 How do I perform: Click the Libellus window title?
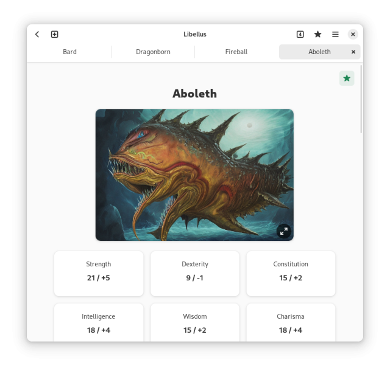click(195, 34)
